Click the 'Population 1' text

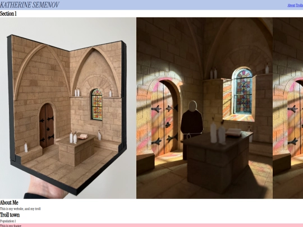(x=8, y=221)
